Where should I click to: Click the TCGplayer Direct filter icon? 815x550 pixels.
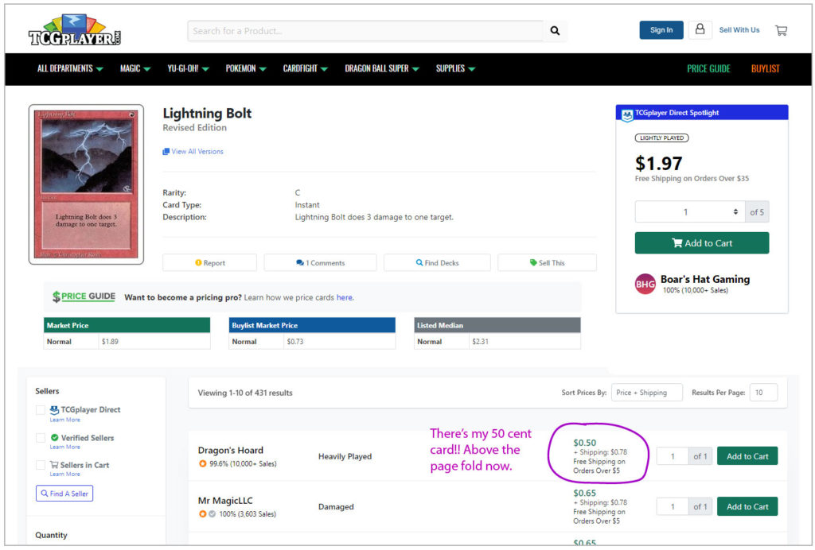pyautogui.click(x=54, y=409)
